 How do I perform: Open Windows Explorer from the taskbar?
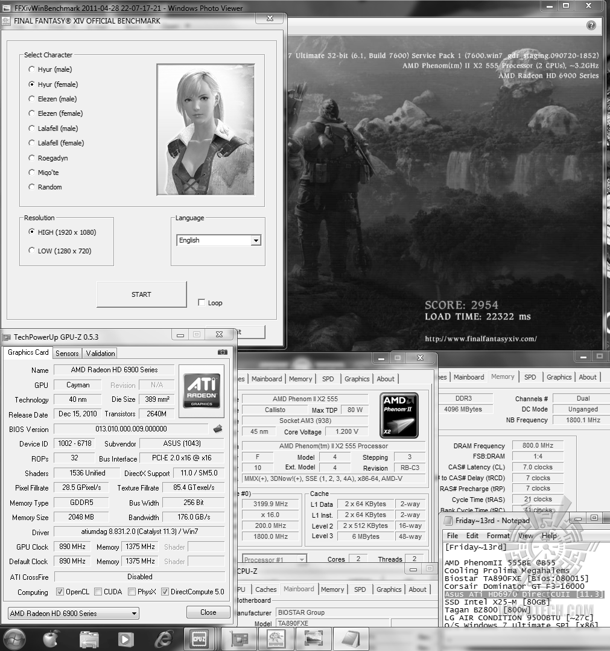click(x=89, y=640)
